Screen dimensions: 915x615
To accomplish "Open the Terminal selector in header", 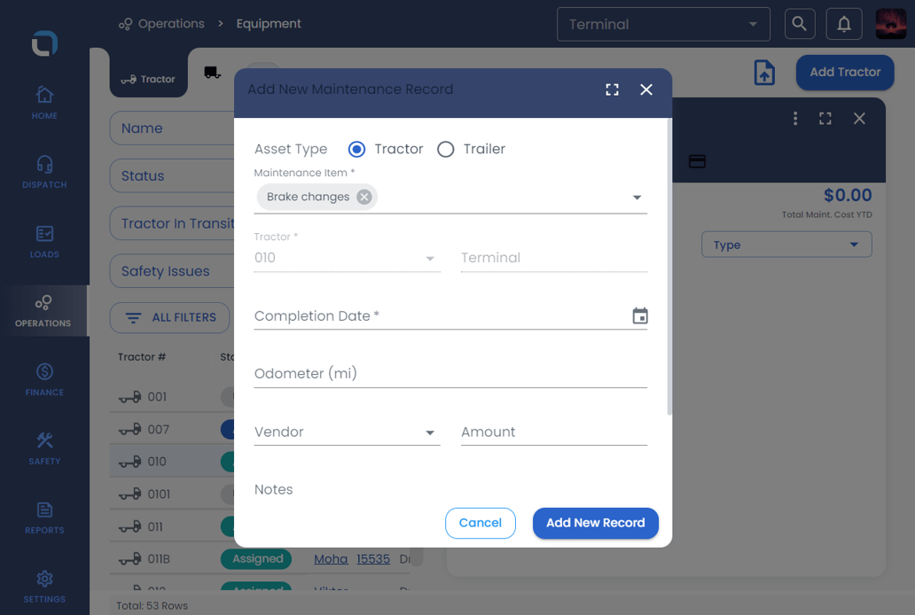I will tap(662, 25).
